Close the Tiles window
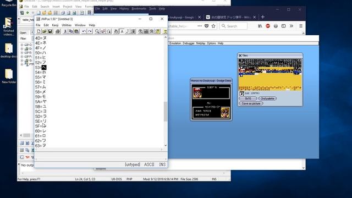The width and height of the screenshot is (352, 198). pos(240,56)
